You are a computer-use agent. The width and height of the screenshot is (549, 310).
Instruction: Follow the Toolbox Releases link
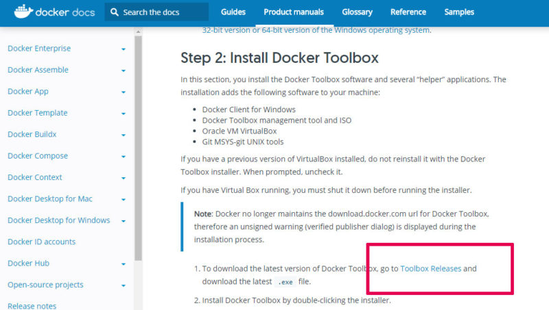tap(431, 268)
